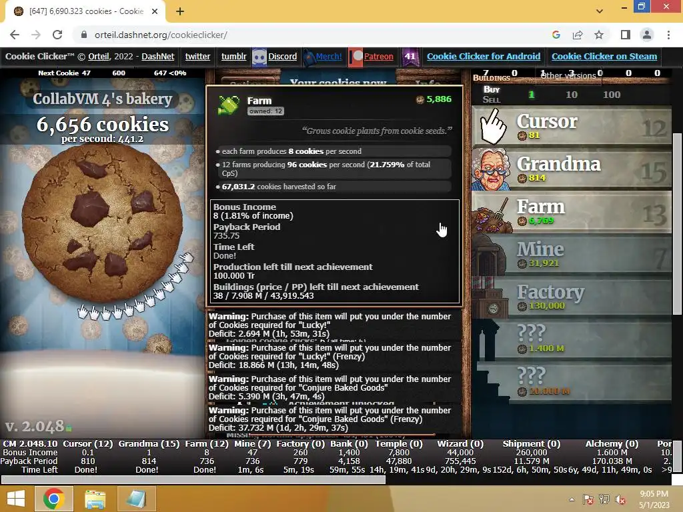Click the network tray icon
The width and height of the screenshot is (683, 512).
[x=604, y=499]
